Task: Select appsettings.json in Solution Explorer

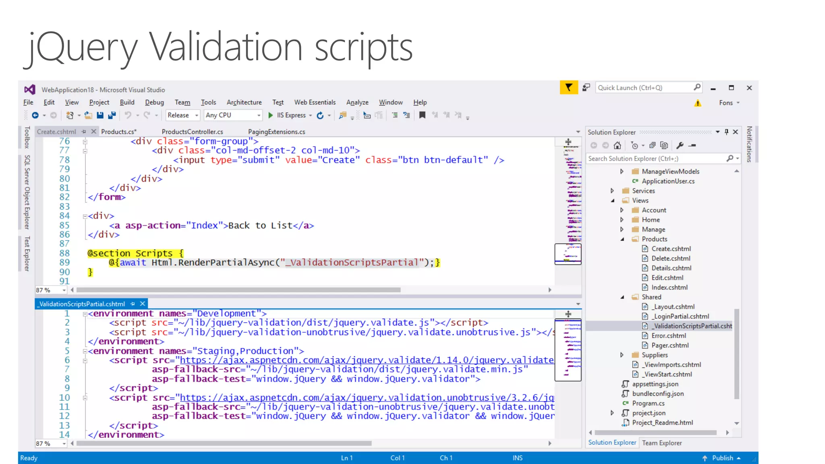Action: coord(655,384)
